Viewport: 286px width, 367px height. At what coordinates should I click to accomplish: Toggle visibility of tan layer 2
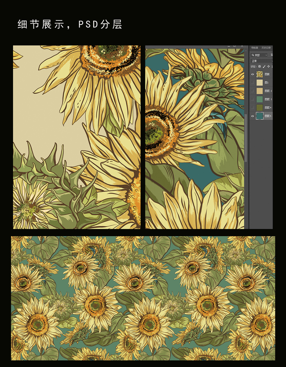[x=252, y=91]
